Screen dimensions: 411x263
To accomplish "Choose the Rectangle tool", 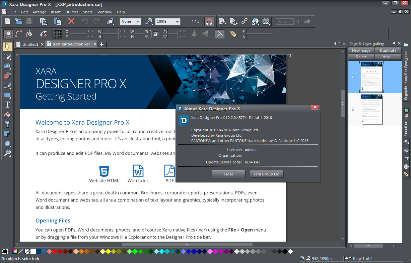I will 7,95.
